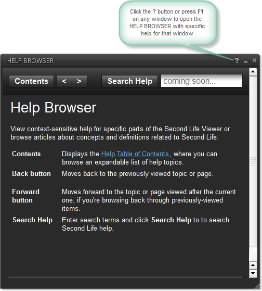Select the 'Back button' row label

pos(31,174)
